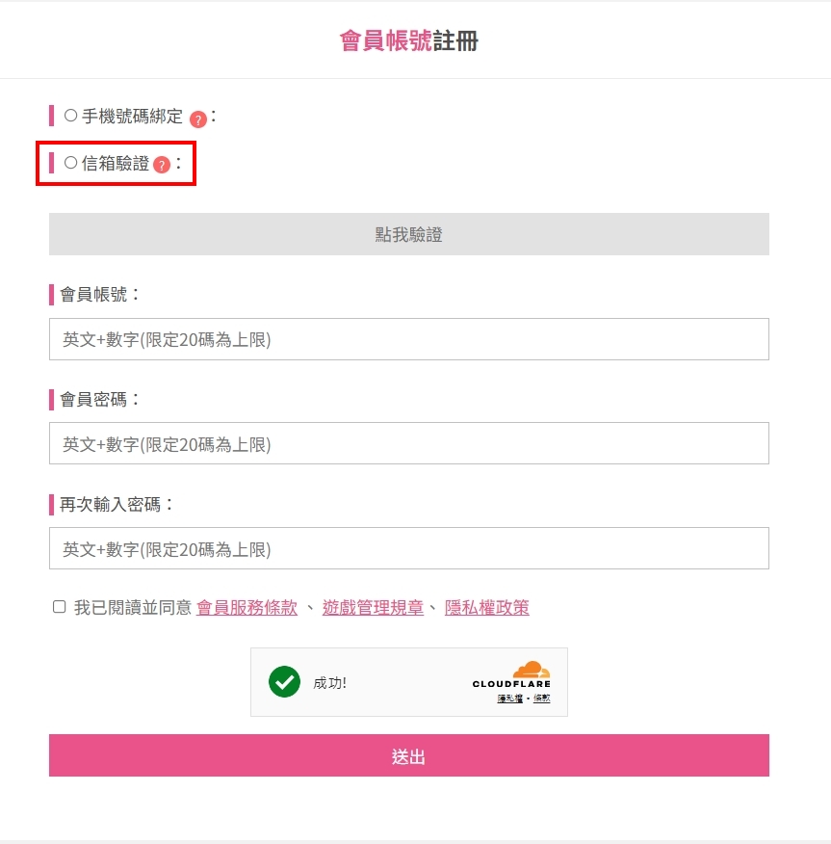831x844 pixels.
Task: Open Cloudflare 條款 link in widget
Action: [541, 699]
